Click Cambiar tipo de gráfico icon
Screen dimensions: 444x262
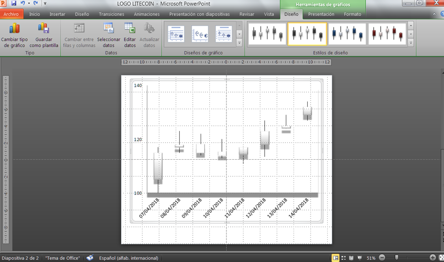click(x=14, y=29)
